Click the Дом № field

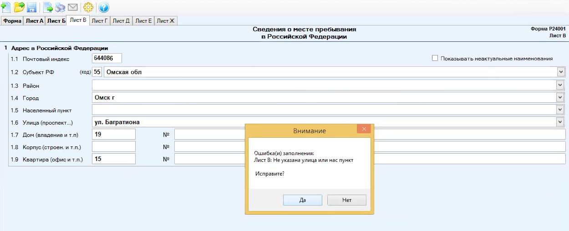tap(370, 134)
